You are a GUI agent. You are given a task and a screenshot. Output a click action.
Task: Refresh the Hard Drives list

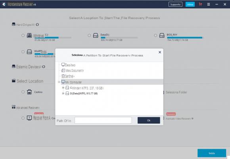[37, 25]
